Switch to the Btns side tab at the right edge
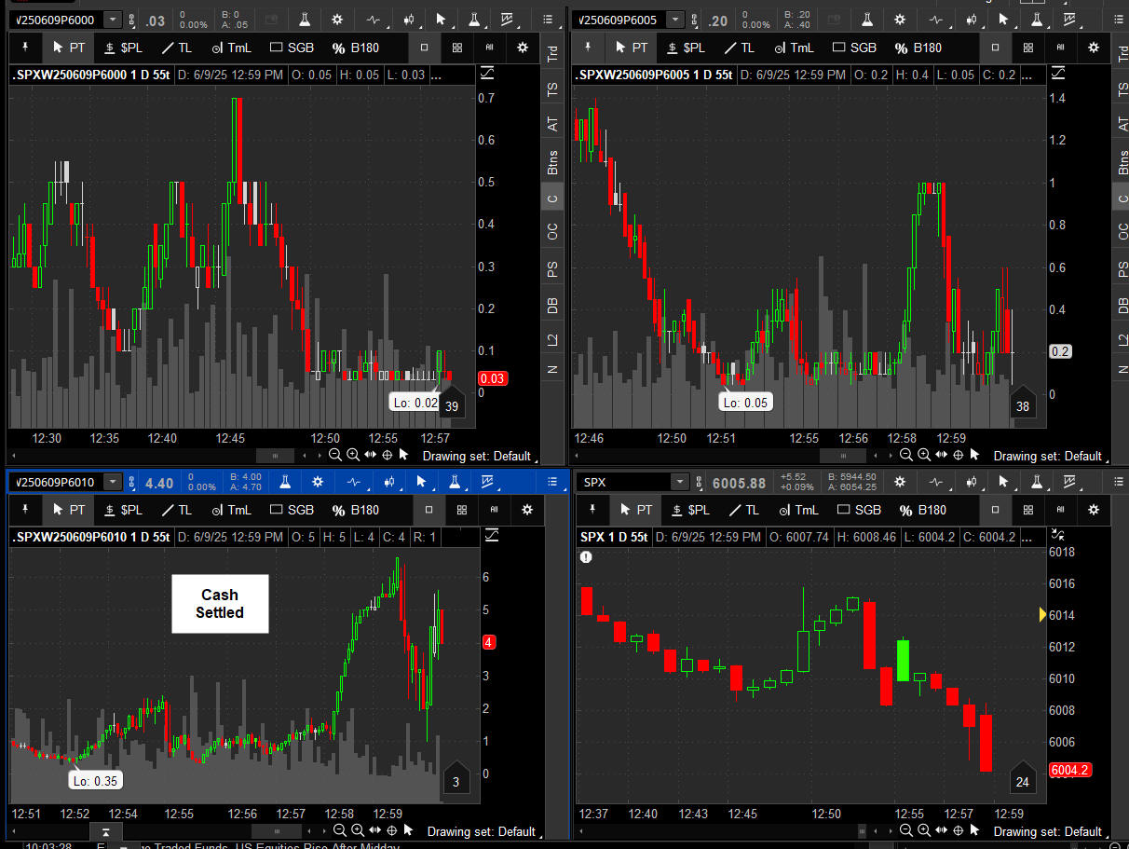1129x849 pixels. (1122, 162)
